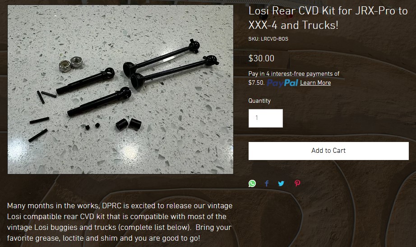Click Add to Cart button
The image size is (416, 247).
point(328,151)
